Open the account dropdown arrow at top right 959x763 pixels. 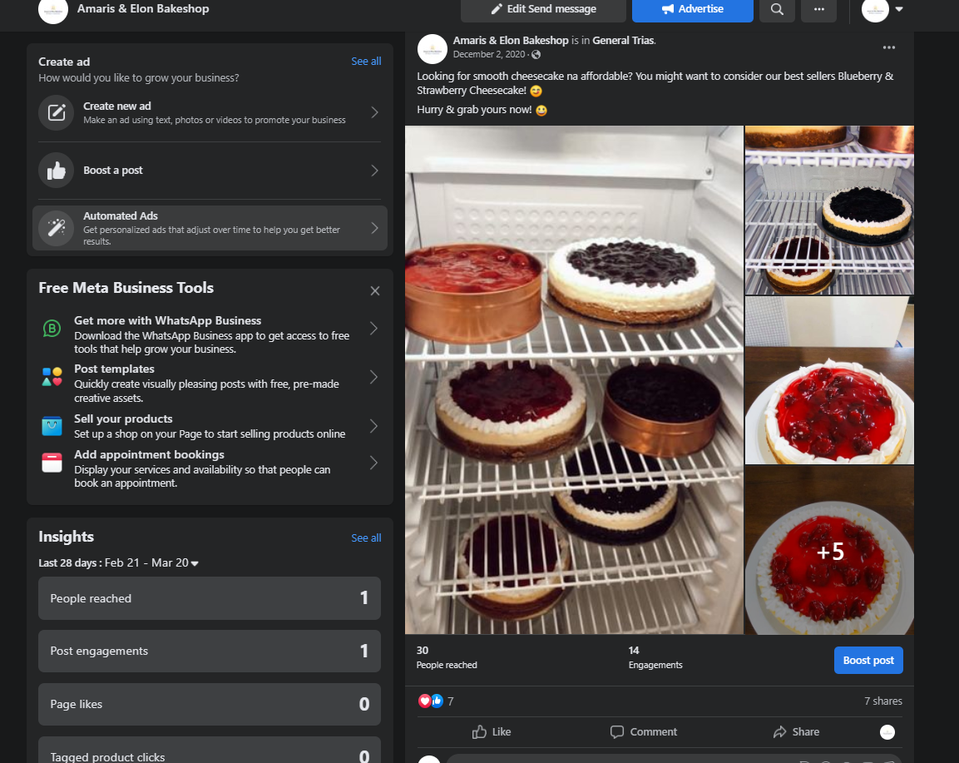(x=899, y=9)
